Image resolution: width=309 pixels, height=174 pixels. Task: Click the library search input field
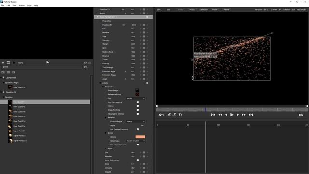click(42, 67)
